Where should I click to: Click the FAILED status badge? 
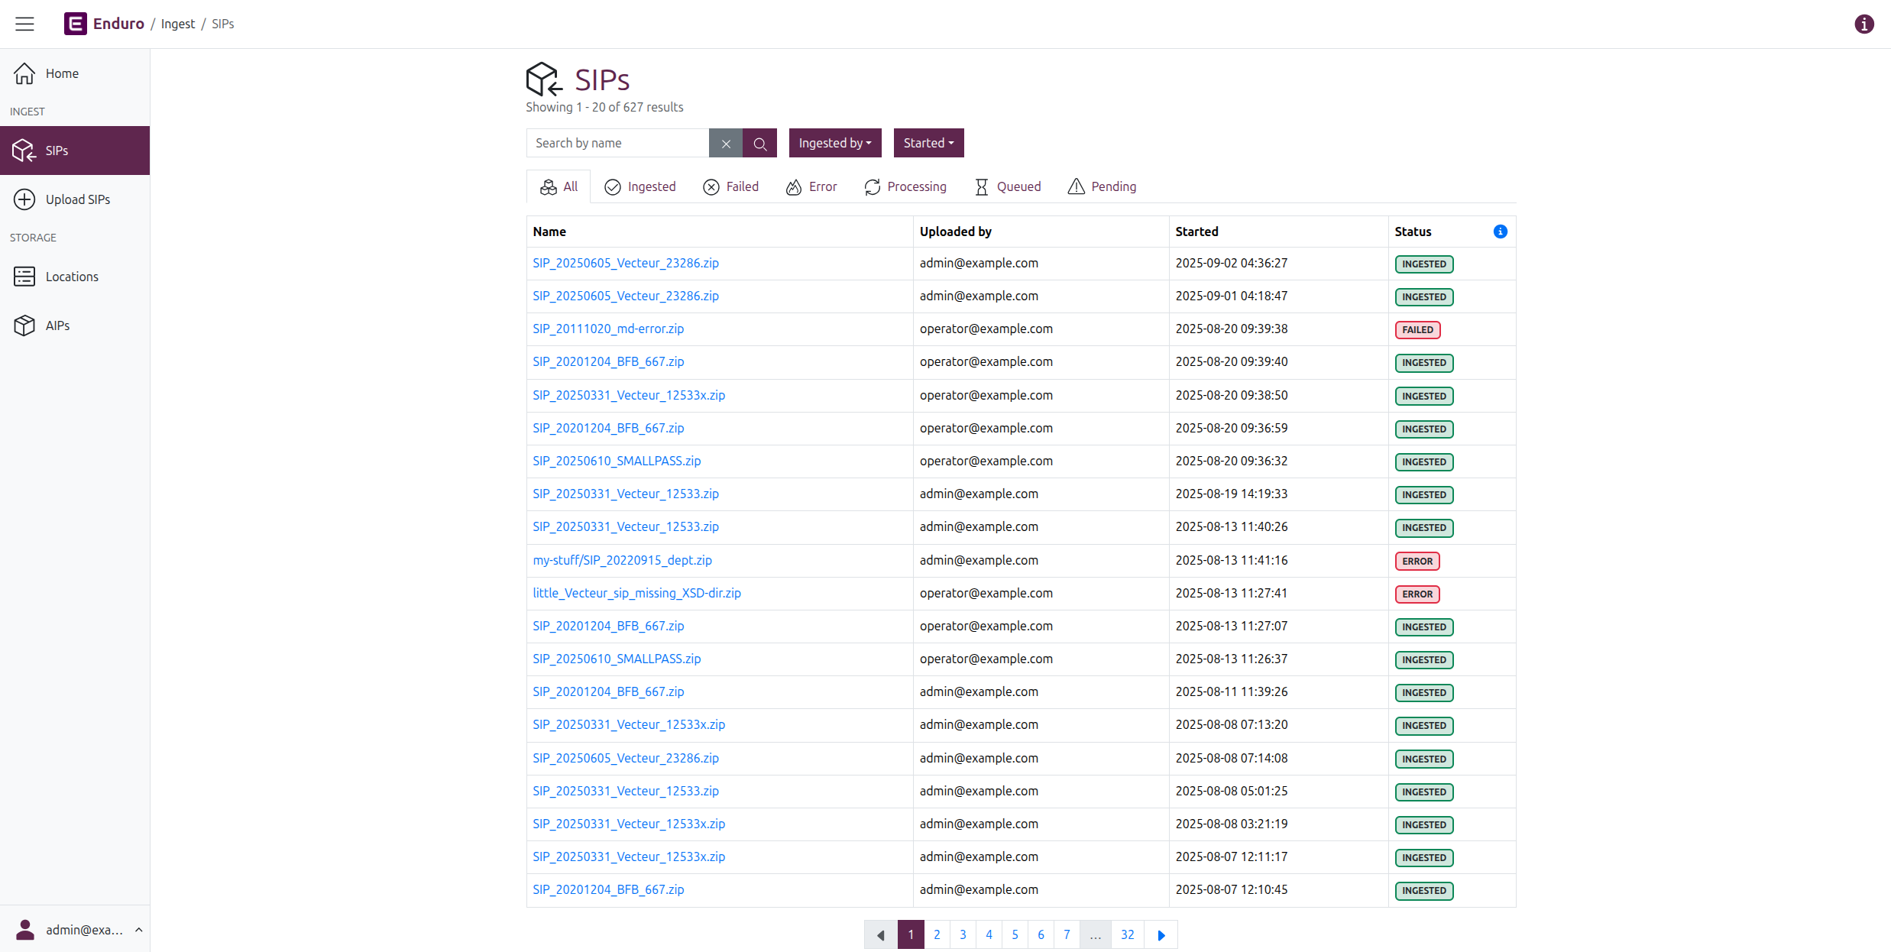tap(1417, 329)
